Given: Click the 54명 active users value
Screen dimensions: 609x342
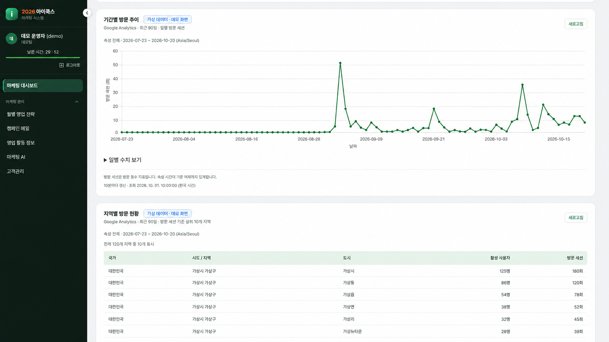Looking at the screenshot, I should [x=506, y=295].
